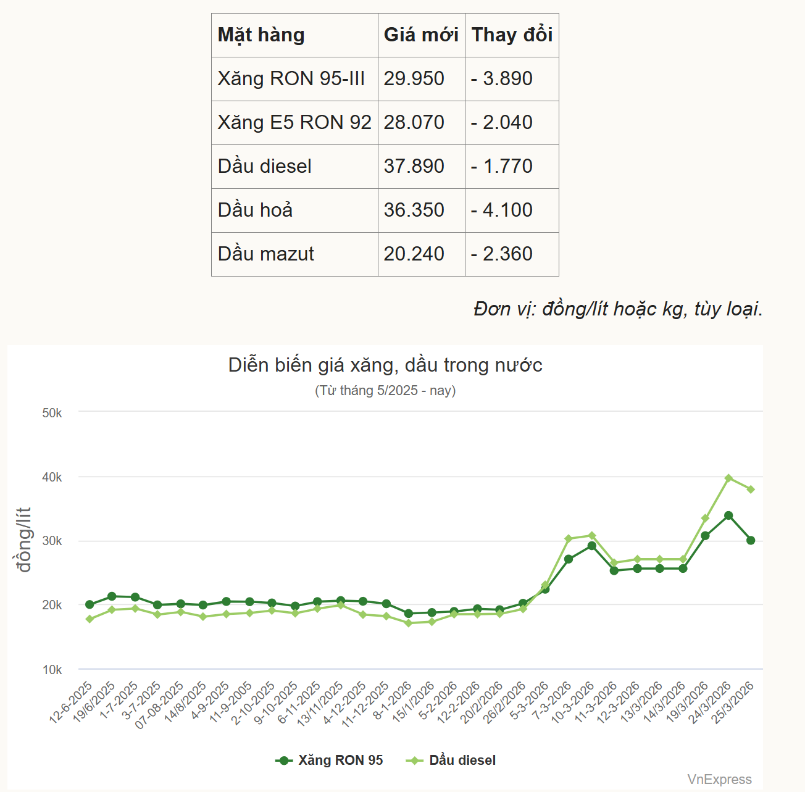Click the Giá mới column header
Viewport: 805px width, 792px height.
pos(421,35)
